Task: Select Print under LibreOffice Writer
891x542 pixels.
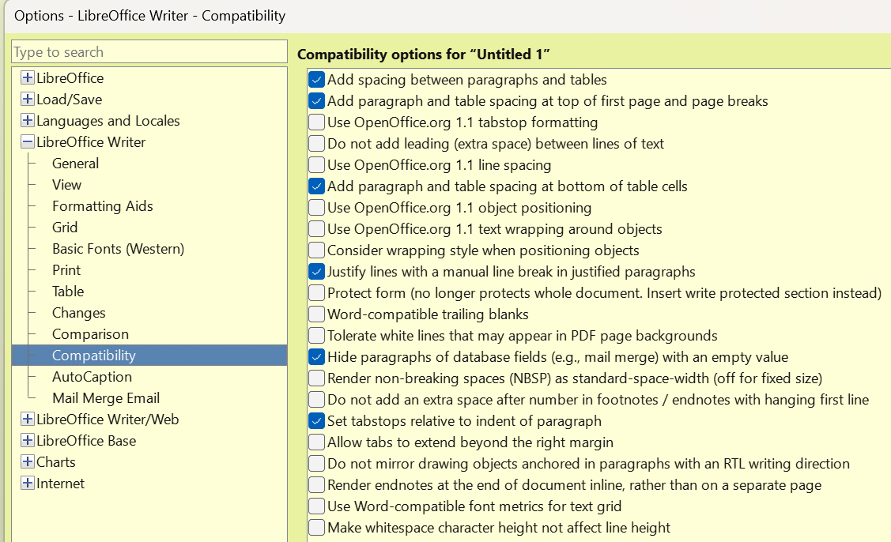Action: (x=66, y=270)
